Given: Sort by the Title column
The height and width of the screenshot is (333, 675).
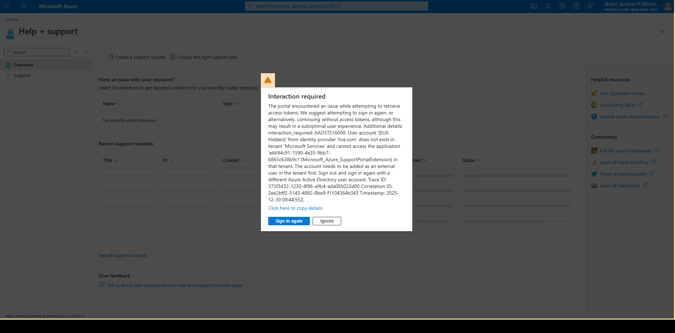Looking at the screenshot, I should click(x=110, y=160).
